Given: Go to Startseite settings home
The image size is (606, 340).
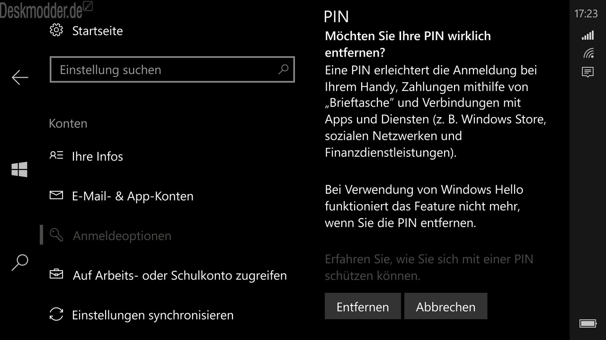Looking at the screenshot, I should (x=86, y=31).
